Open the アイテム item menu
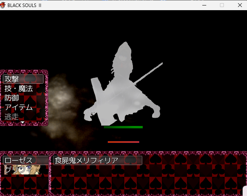This screenshot has height=196, width=247. tap(18, 107)
